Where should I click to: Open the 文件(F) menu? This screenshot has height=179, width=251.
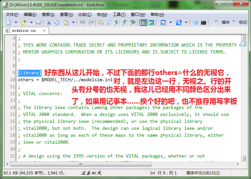tap(12, 14)
